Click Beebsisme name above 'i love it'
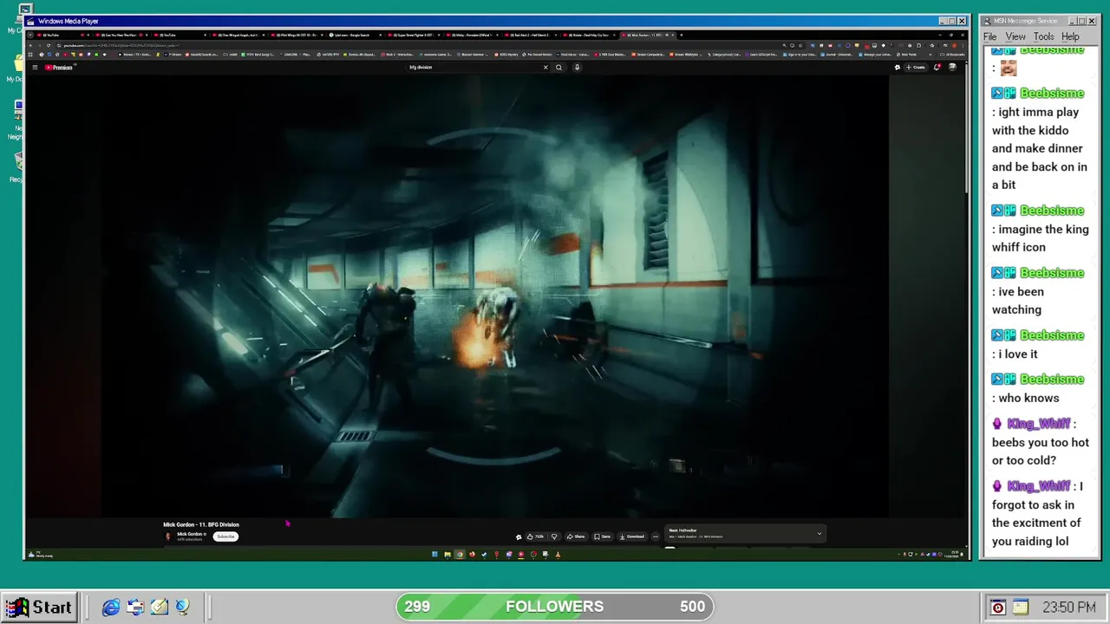The width and height of the screenshot is (1110, 624). pos(1052,335)
